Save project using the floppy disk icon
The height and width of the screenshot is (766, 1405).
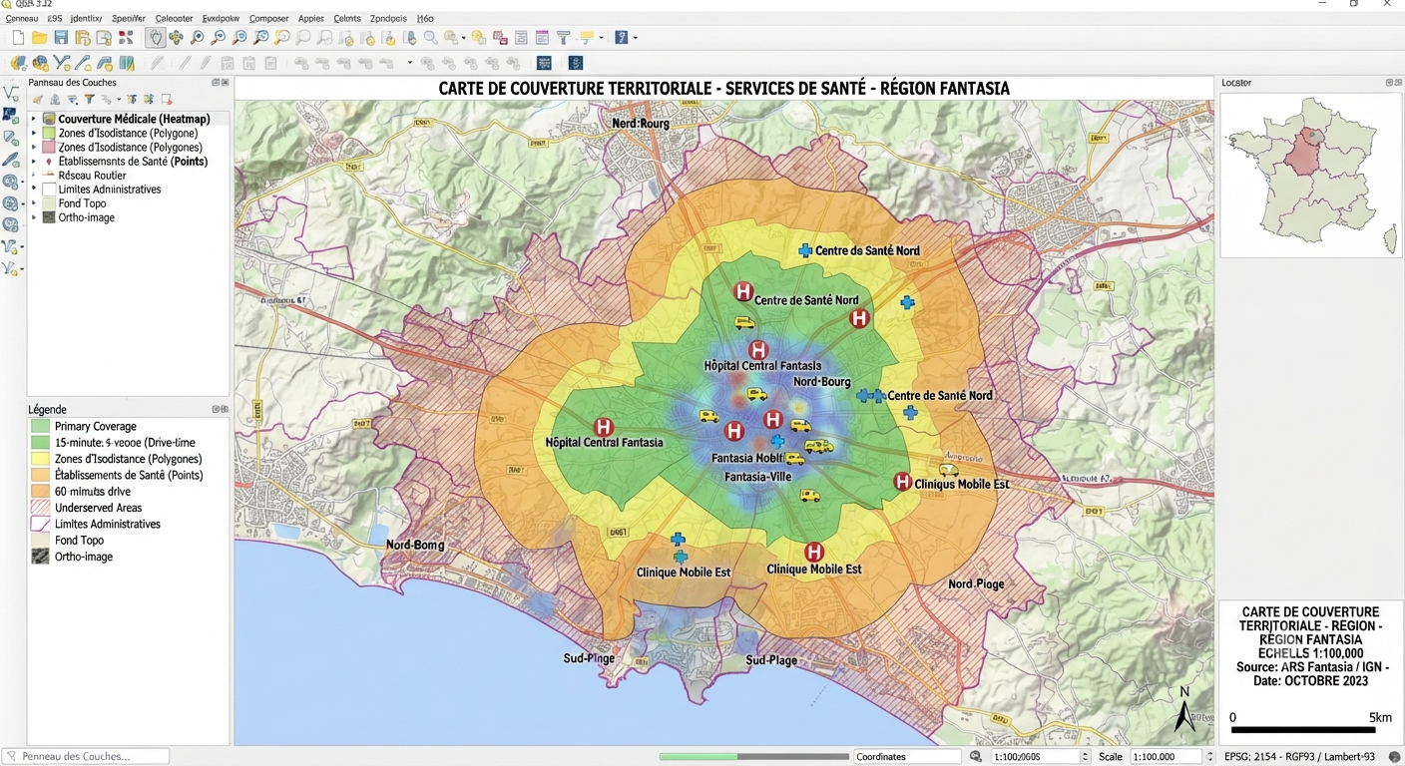click(61, 38)
